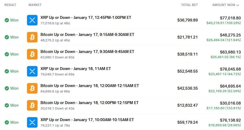Open XRP Up or Down January 18, 11AM
The image size is (244, 130).
tap(76, 69)
